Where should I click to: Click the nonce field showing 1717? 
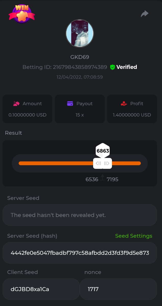click(x=118, y=289)
